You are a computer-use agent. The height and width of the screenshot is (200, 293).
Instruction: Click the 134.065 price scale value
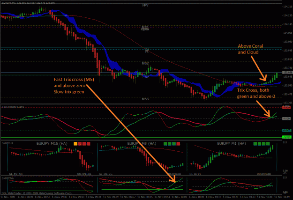pyautogui.click(x=287, y=33)
